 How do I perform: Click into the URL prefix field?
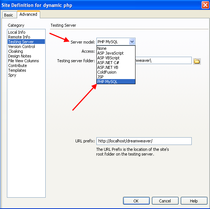tap(144, 141)
